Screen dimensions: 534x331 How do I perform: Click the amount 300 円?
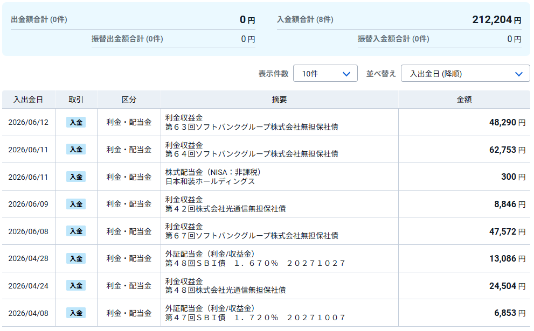513,177
